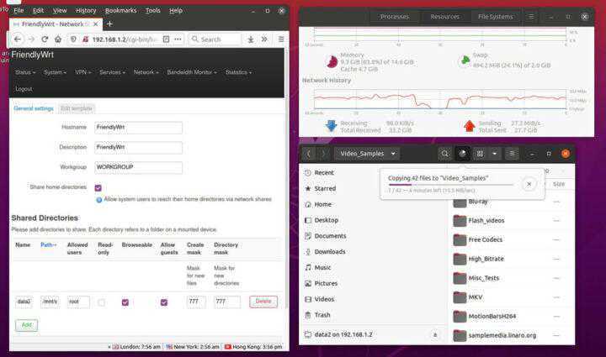The image size is (606, 357).
Task: Click the Hostname input field
Action: pos(138,127)
